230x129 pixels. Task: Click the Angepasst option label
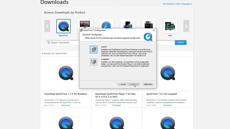coord(105,59)
